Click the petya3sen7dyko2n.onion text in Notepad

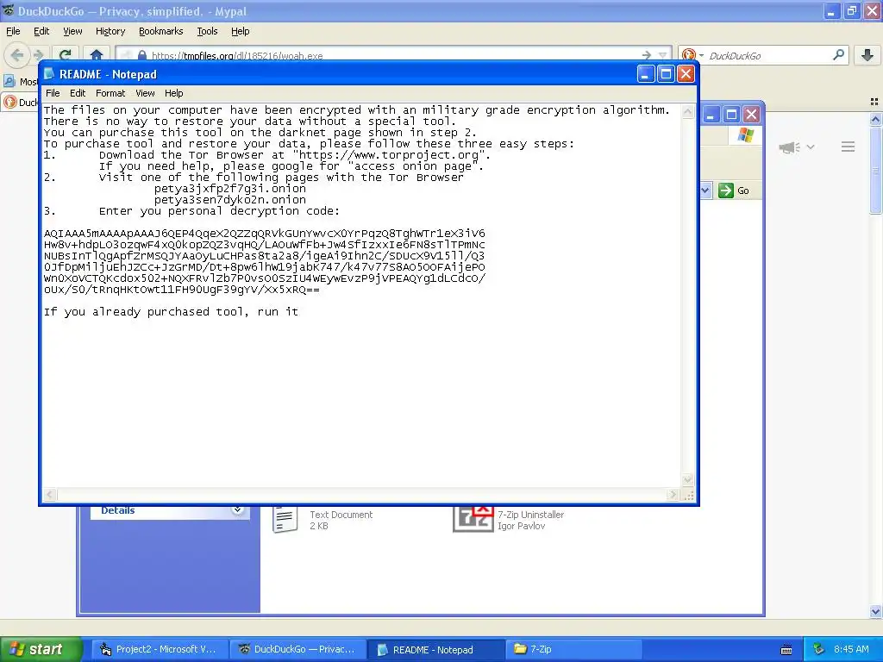229,200
